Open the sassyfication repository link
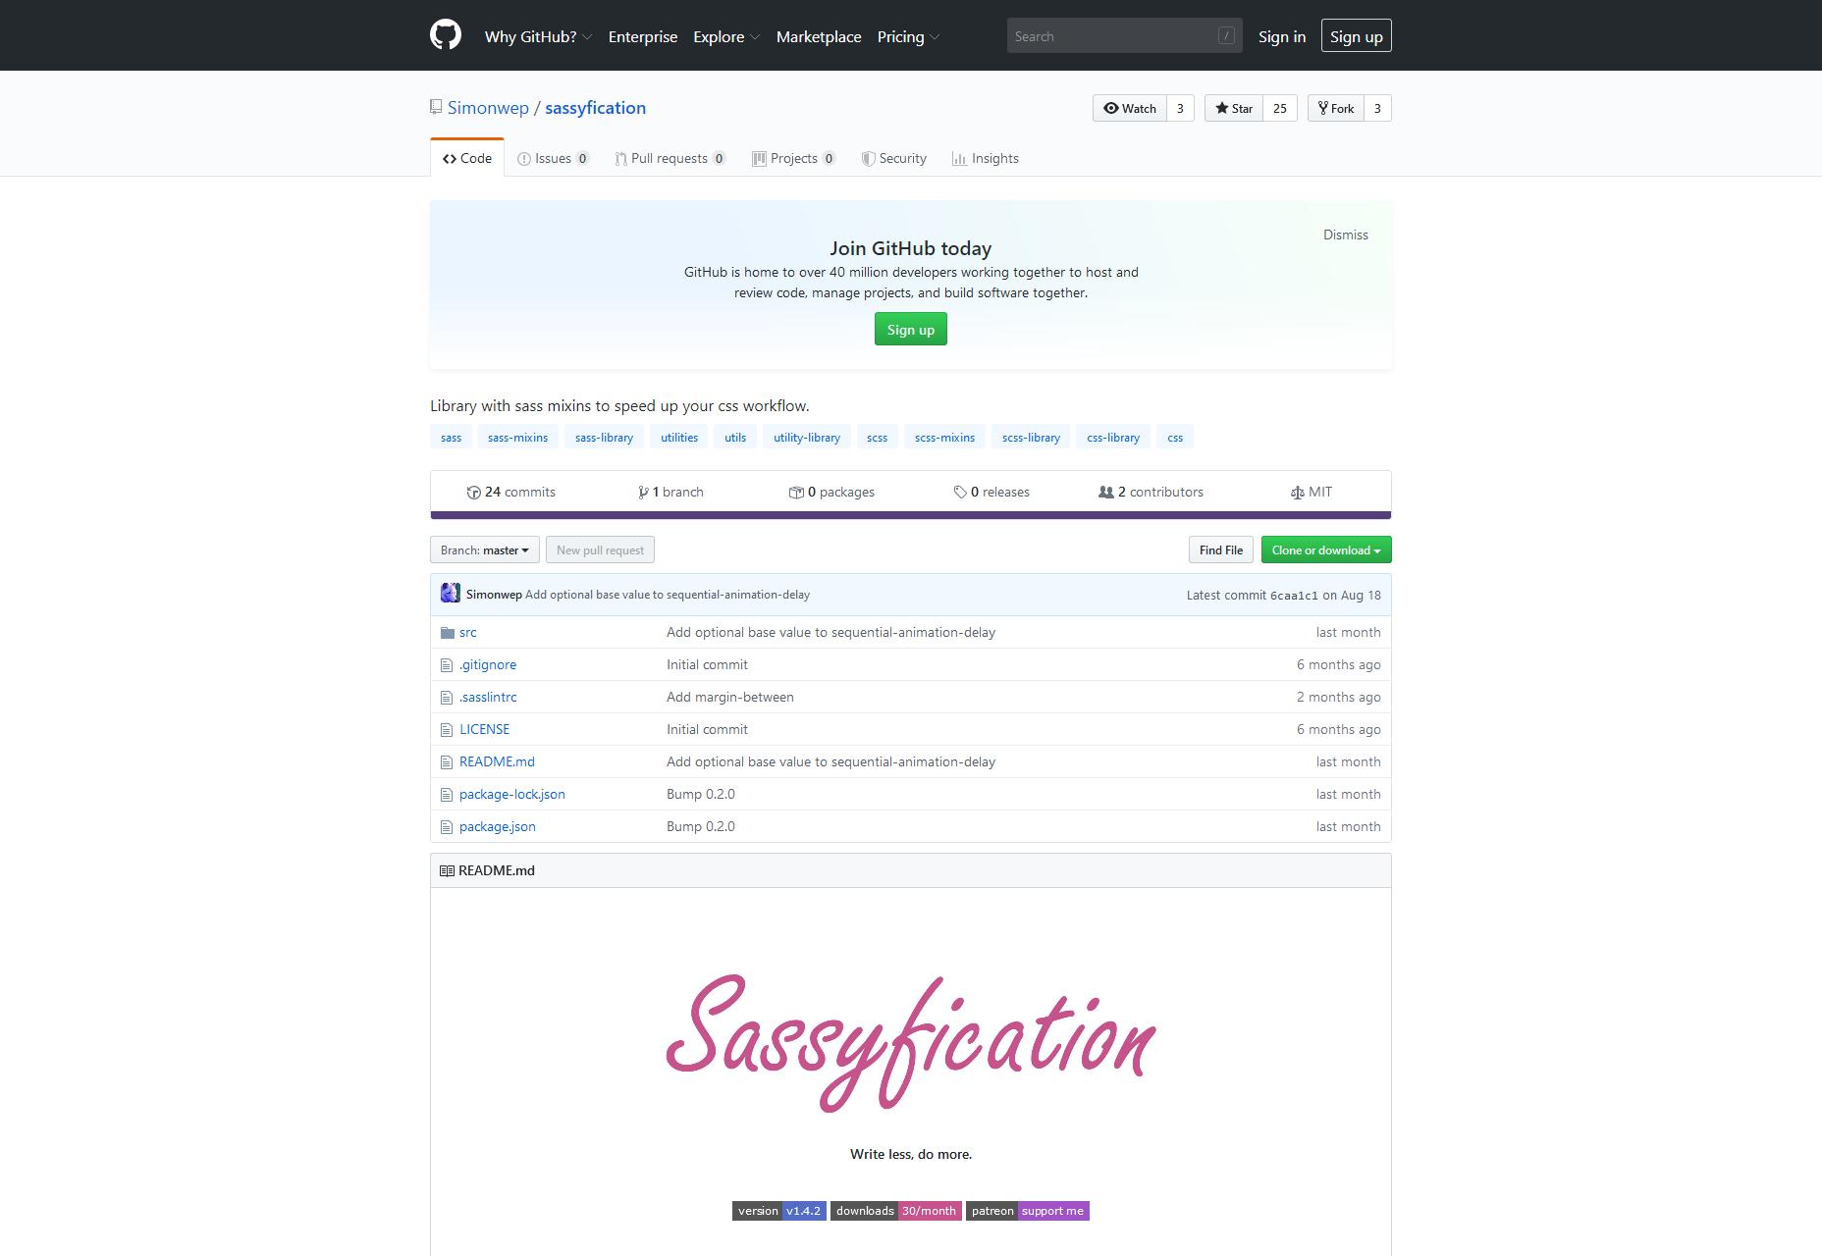 pyautogui.click(x=596, y=108)
